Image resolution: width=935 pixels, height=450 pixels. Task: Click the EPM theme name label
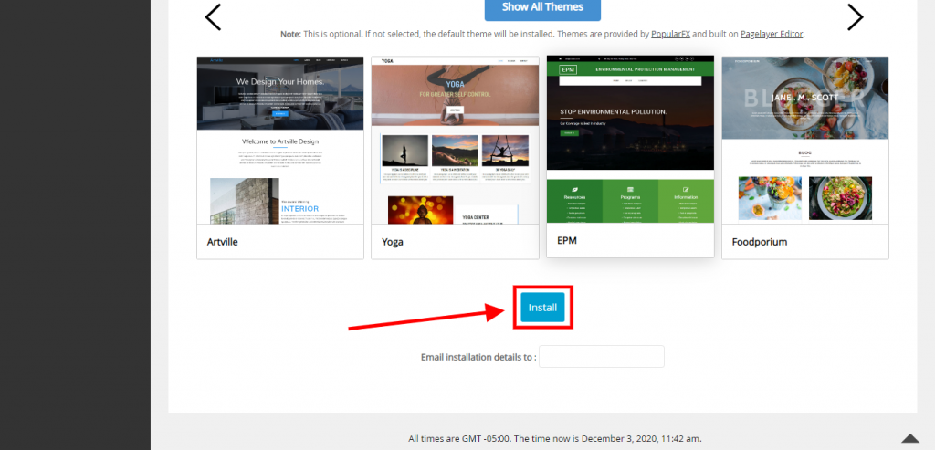566,241
